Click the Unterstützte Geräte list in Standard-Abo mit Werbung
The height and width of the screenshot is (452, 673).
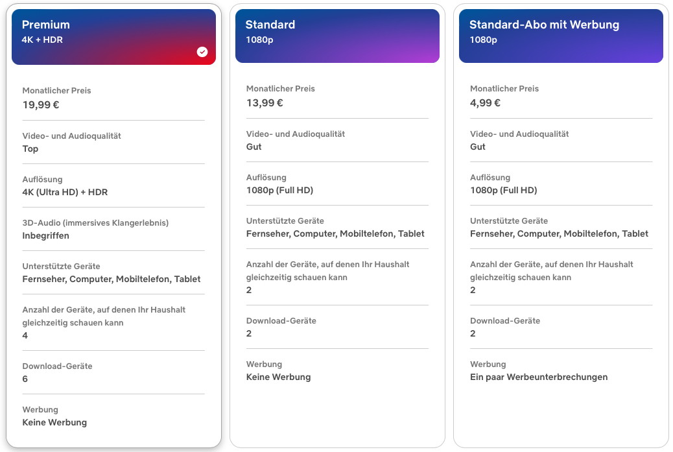click(559, 234)
